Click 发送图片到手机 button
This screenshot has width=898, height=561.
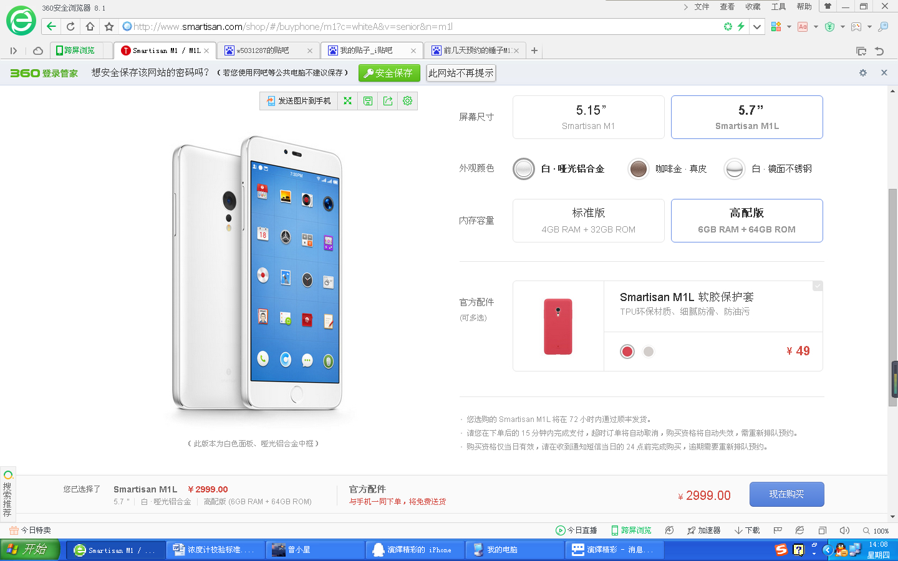[299, 101]
